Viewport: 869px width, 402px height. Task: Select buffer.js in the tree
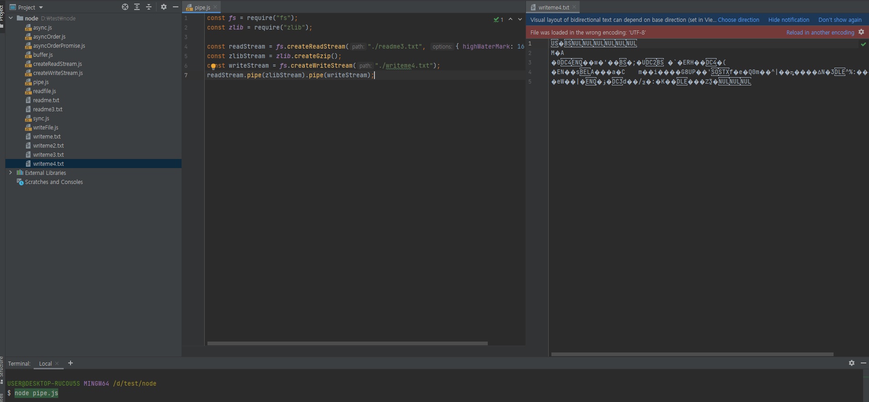click(43, 55)
